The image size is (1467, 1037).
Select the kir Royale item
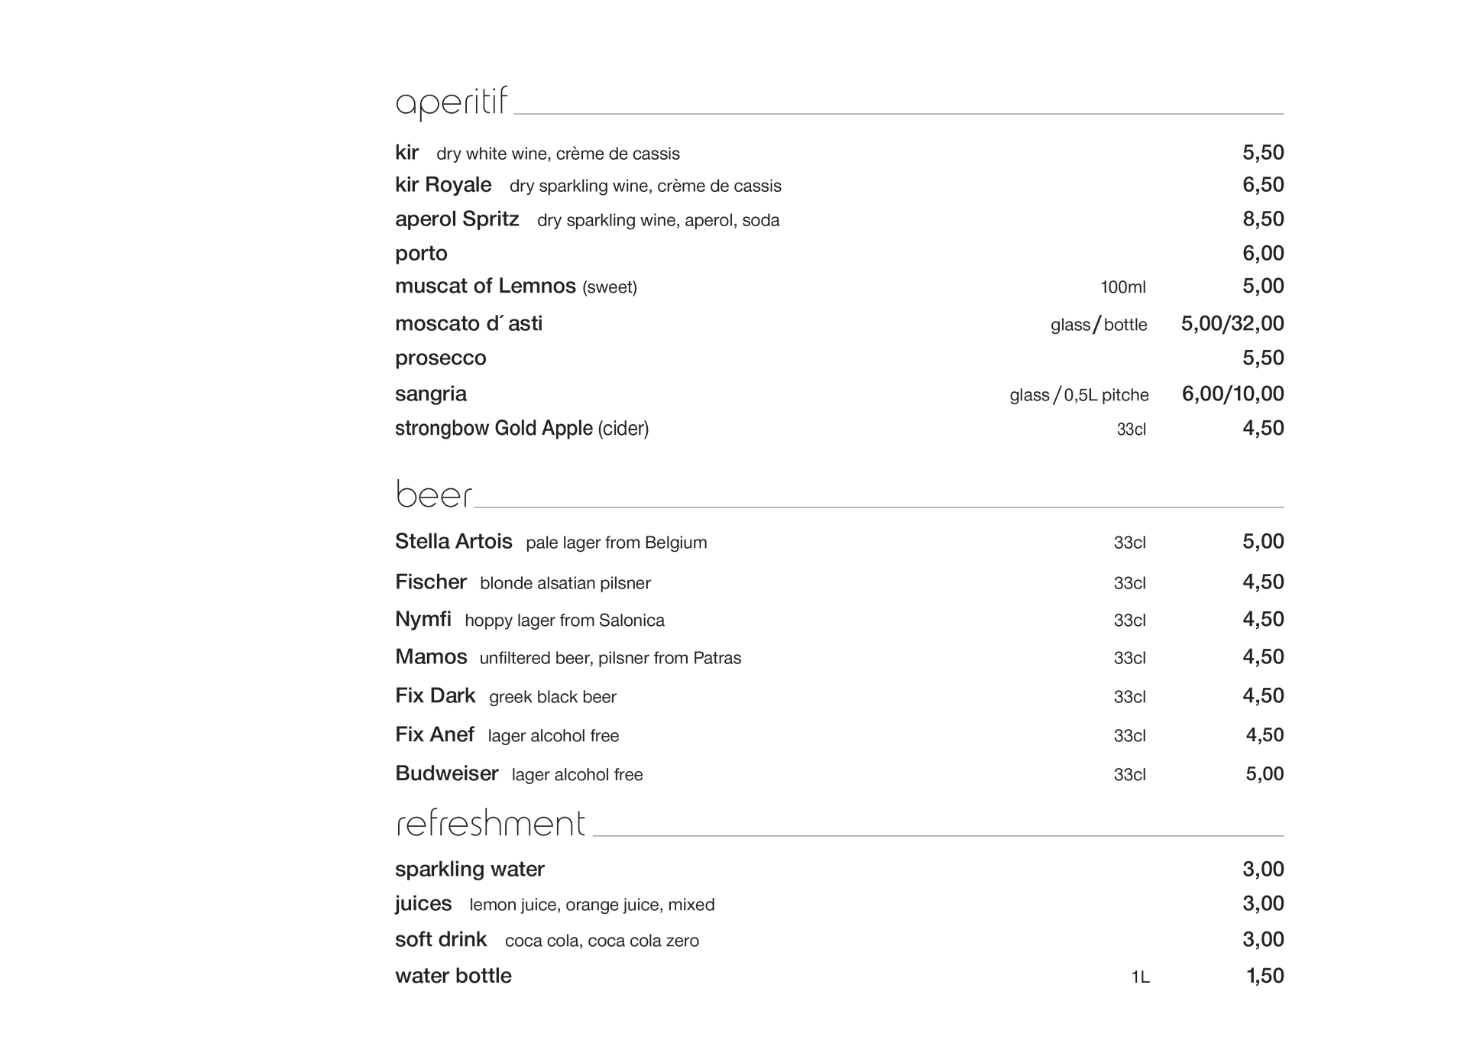443,185
